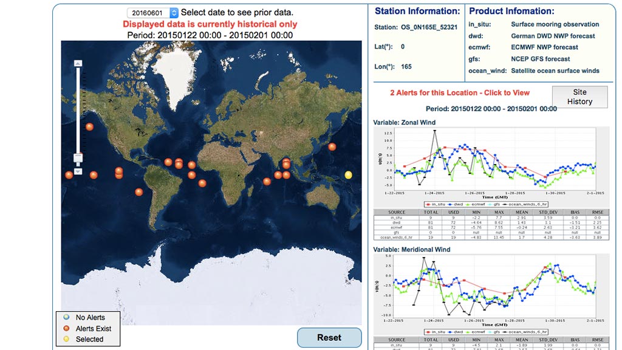Open the 20160601 date selection dropdown

(x=152, y=13)
